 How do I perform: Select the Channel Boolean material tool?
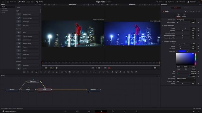[28, 36]
